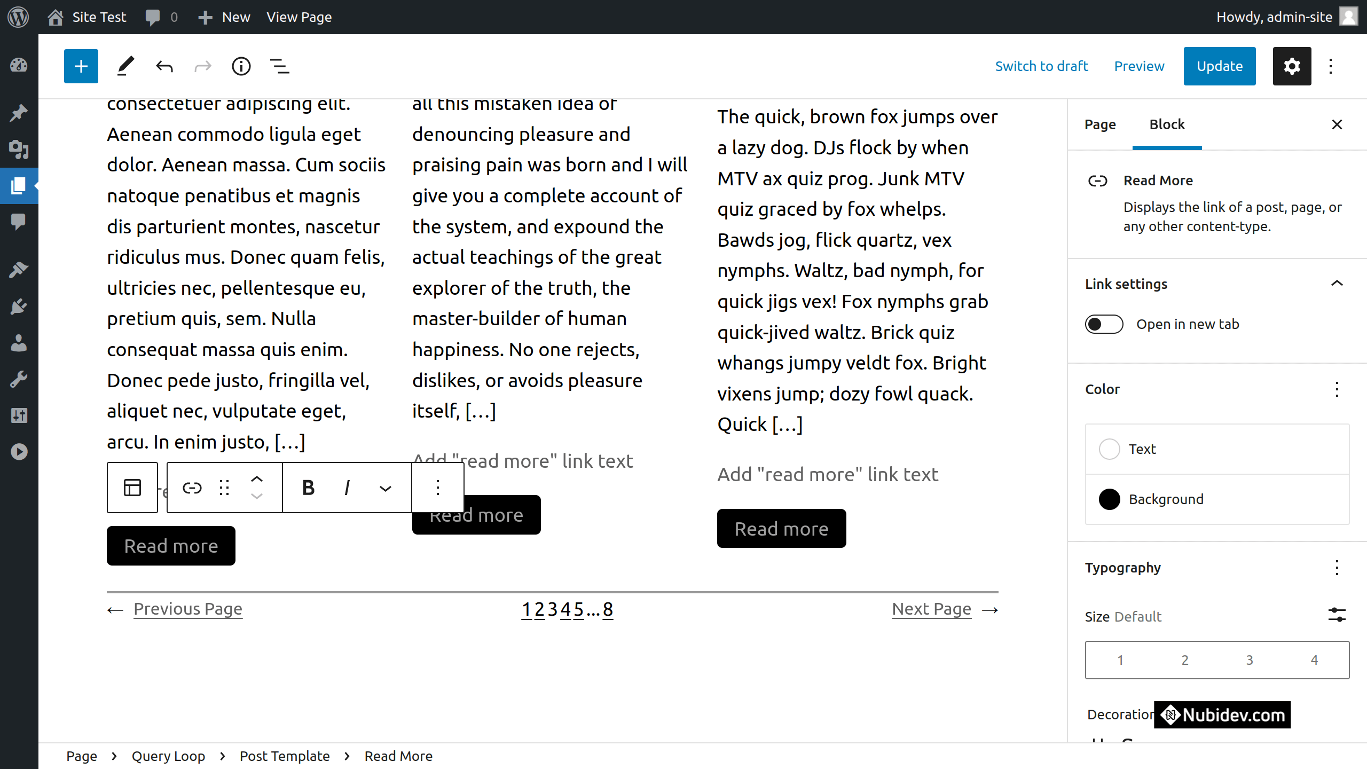Apply Bold formatting in block toolbar
The height and width of the screenshot is (769, 1367).
[x=308, y=488]
